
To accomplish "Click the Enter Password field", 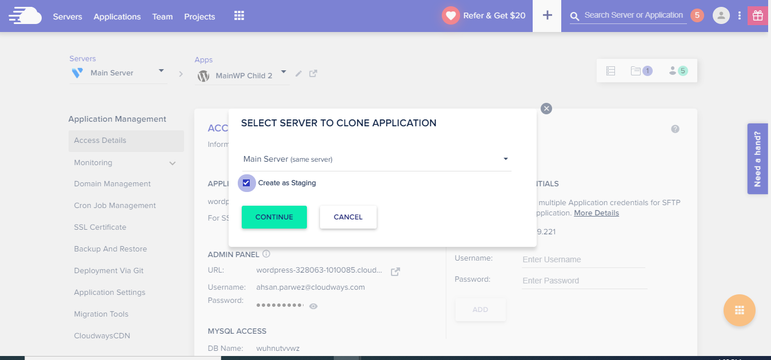I will 584,281.
